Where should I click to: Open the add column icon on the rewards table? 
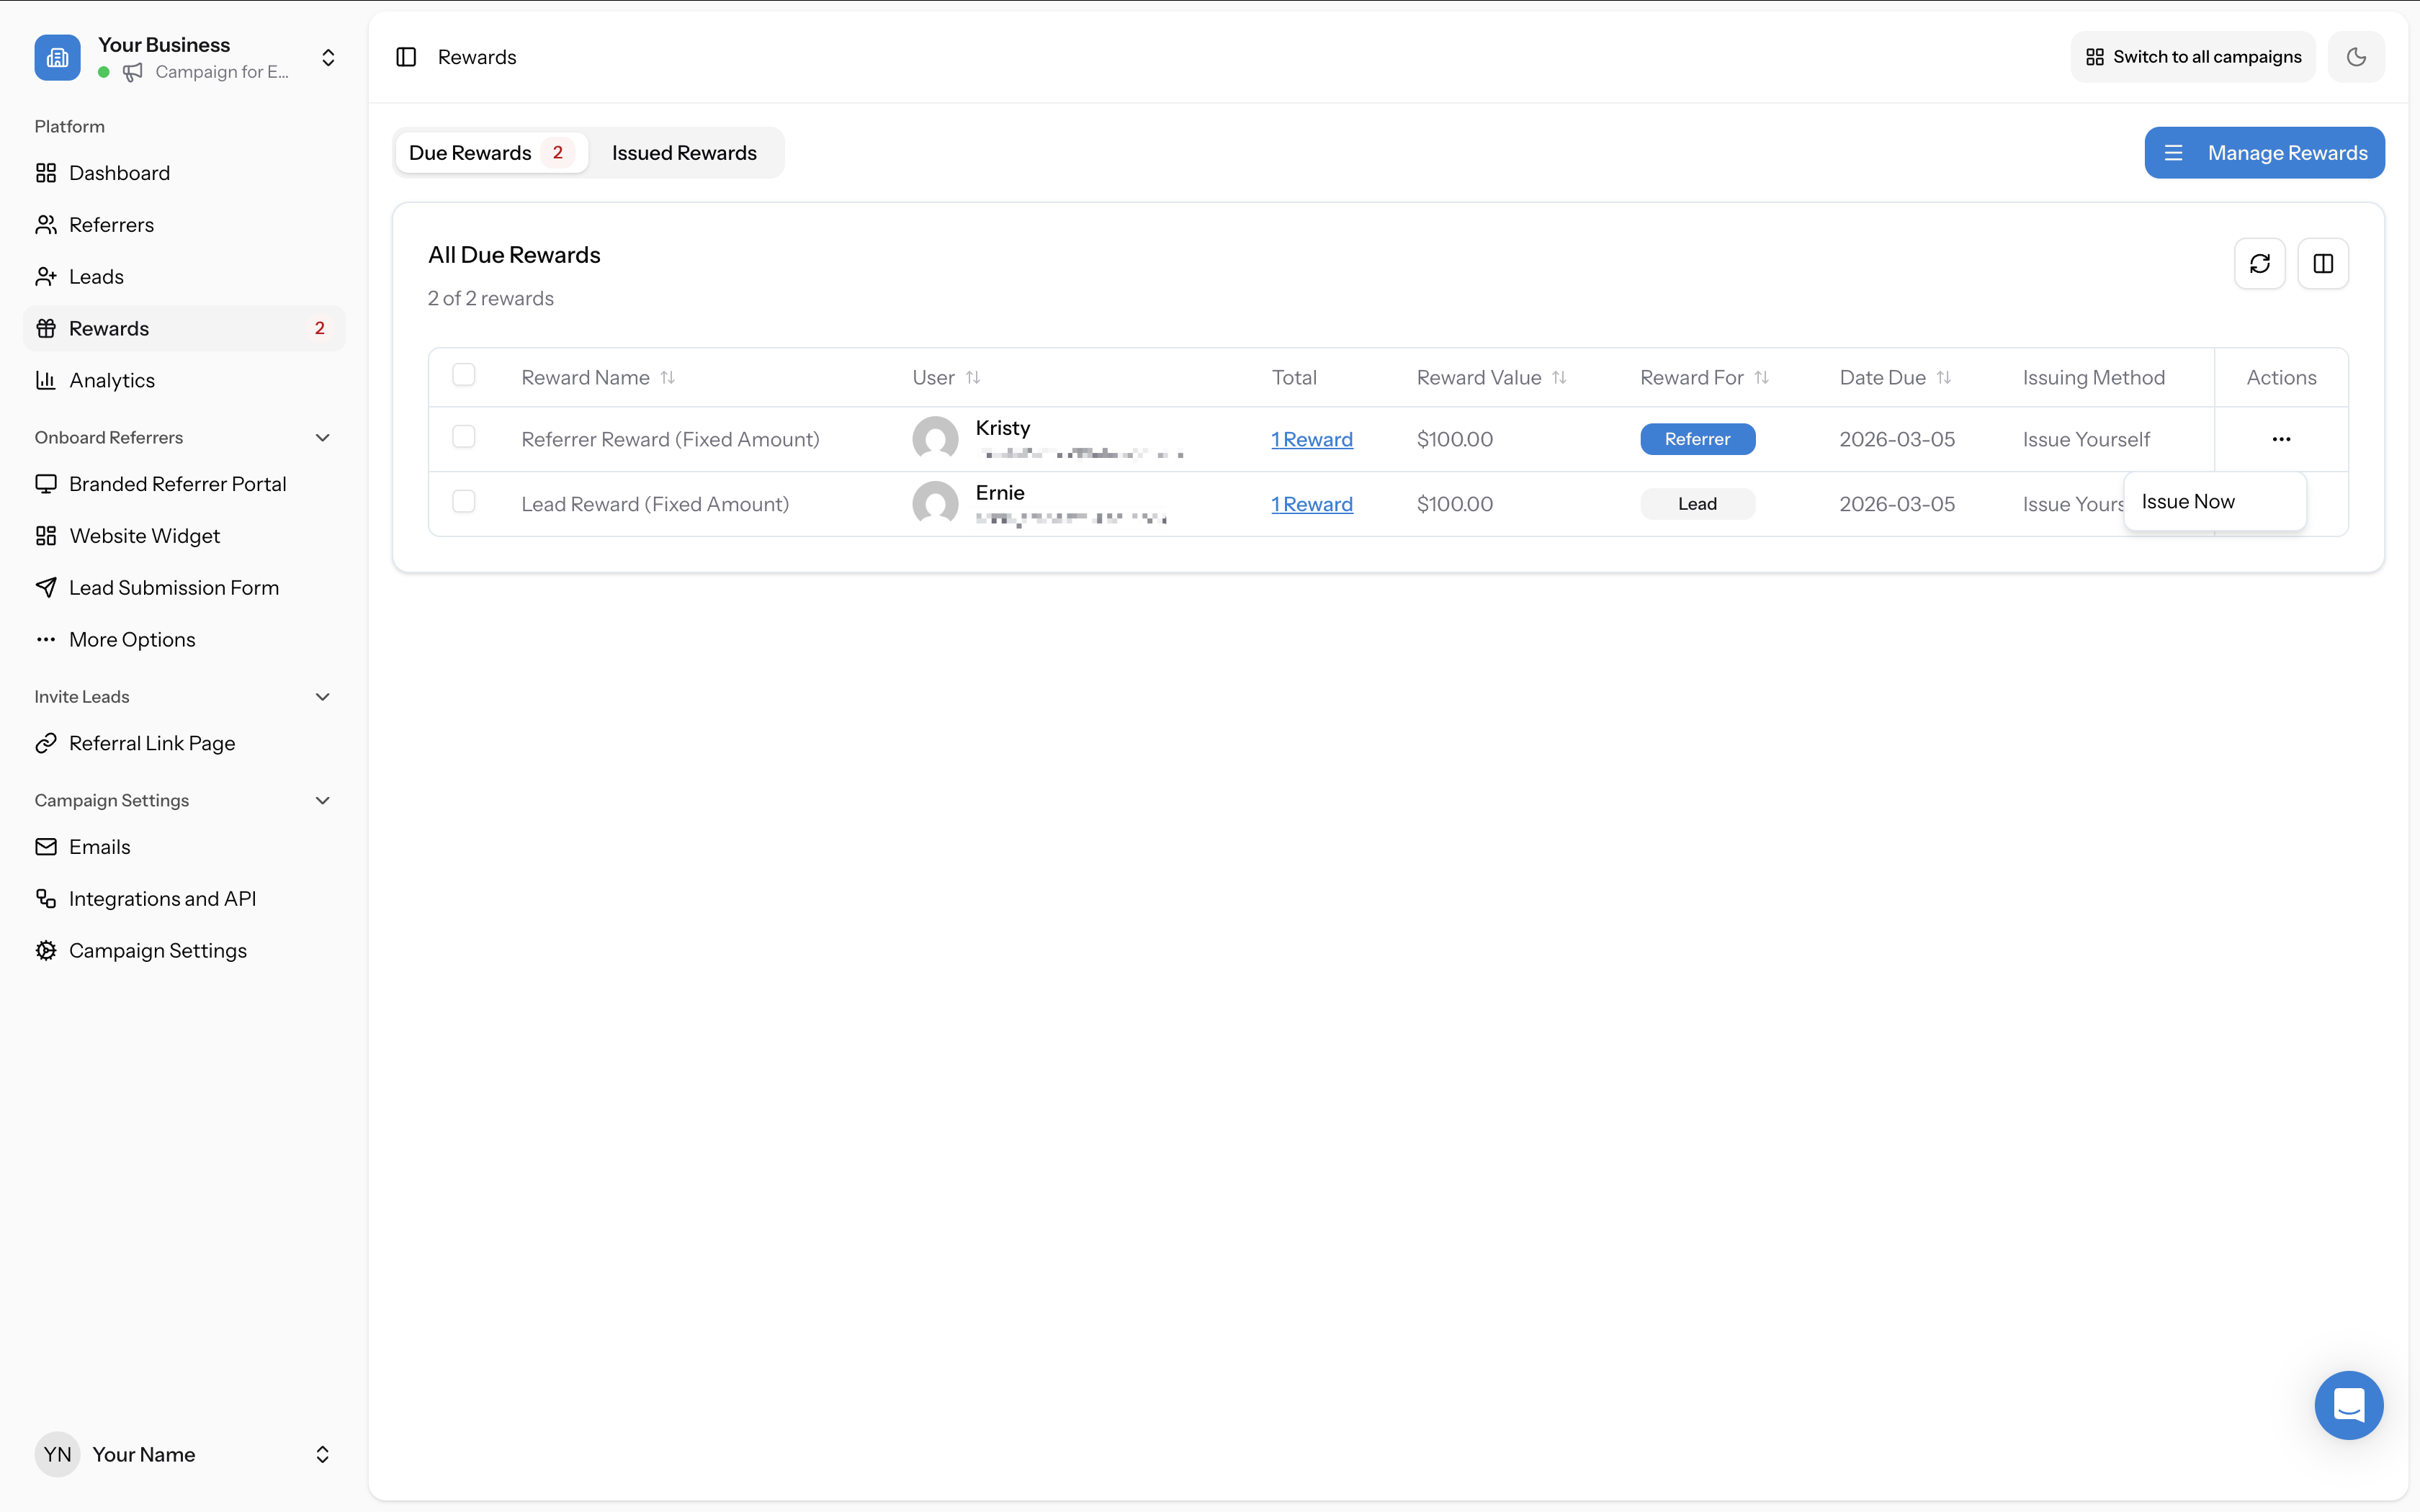2323,263
